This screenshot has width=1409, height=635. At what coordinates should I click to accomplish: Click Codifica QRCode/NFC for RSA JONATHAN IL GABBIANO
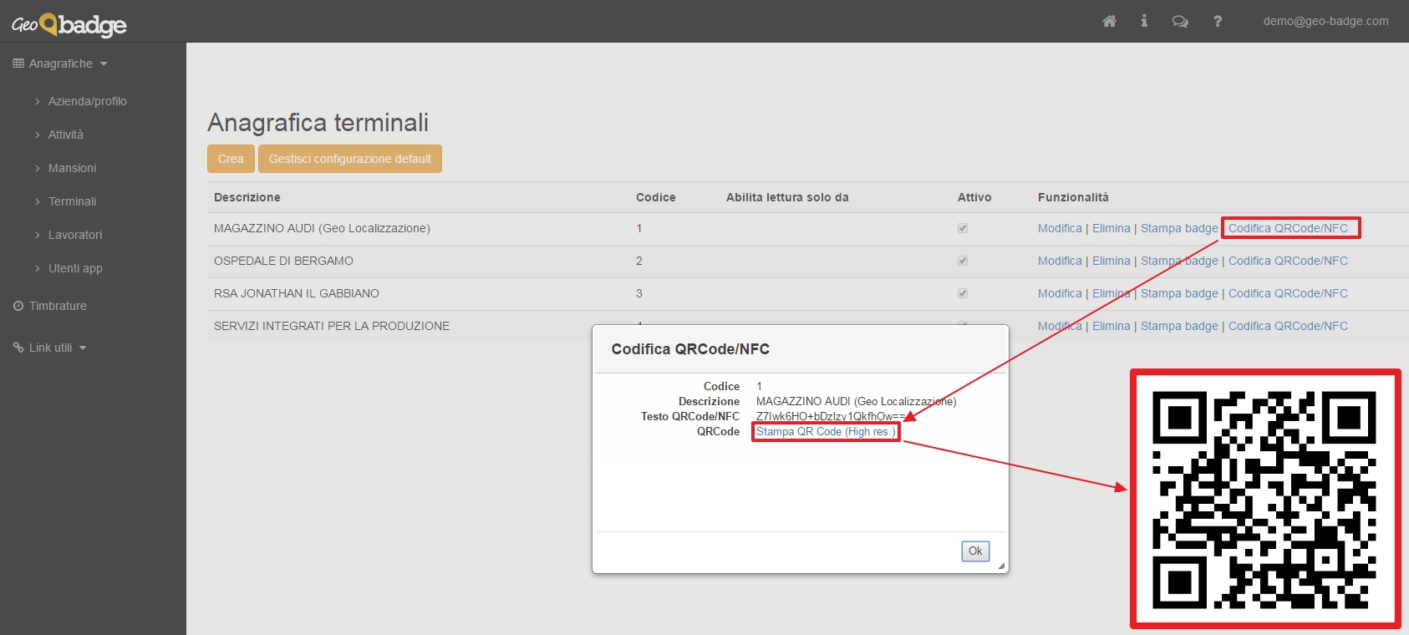click(1288, 293)
